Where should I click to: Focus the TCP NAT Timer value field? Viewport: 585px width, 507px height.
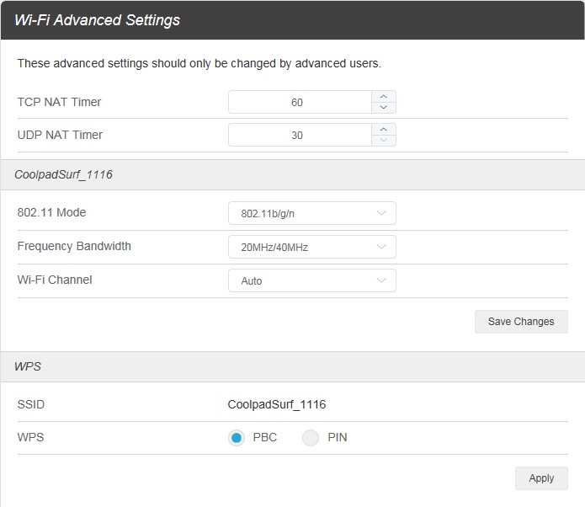(299, 102)
